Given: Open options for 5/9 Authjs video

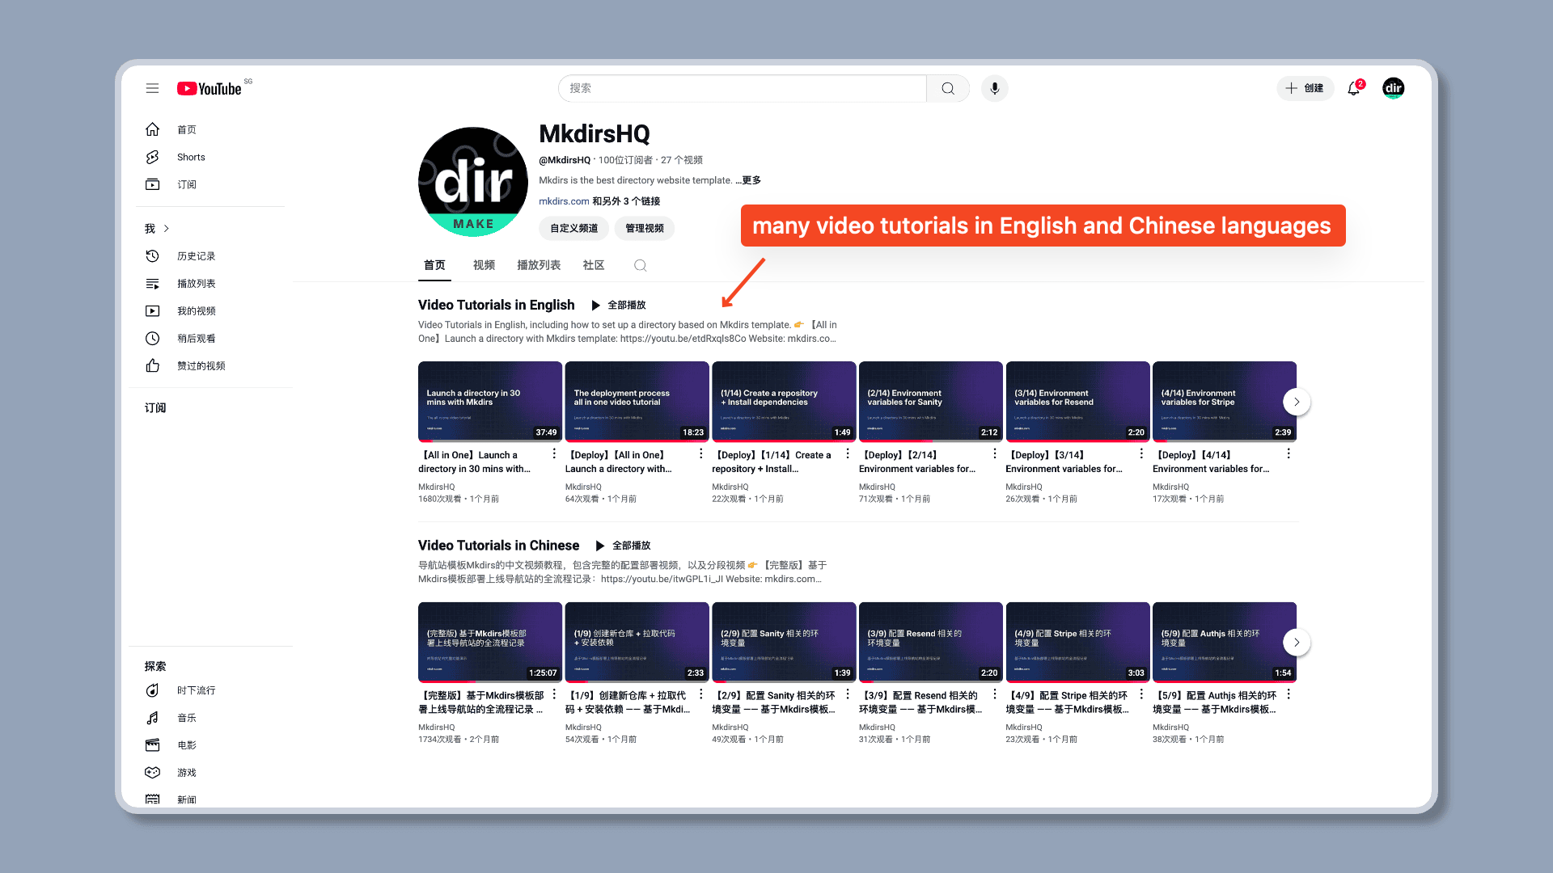Looking at the screenshot, I should coord(1289,694).
